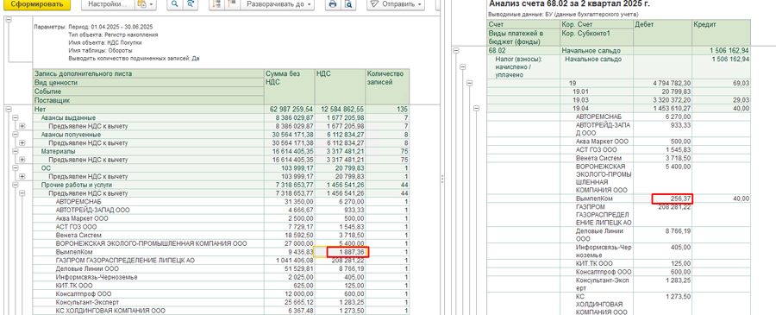Click АСТ ГОЗ ООО in account analysis

[597, 150]
